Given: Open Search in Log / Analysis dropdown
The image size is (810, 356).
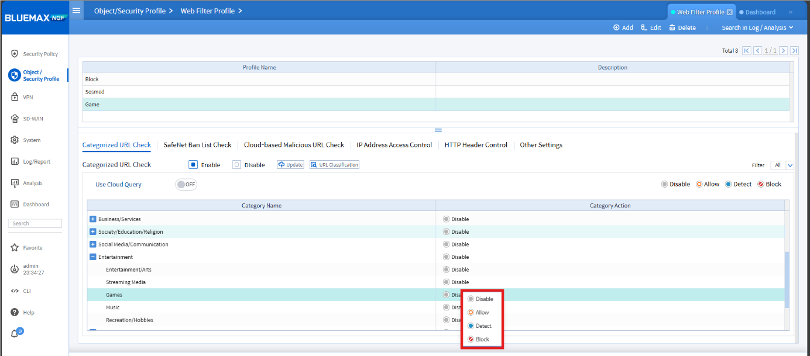Looking at the screenshot, I should 757,27.
